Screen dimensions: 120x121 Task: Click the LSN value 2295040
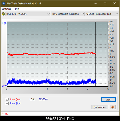(x=43, y=99)
